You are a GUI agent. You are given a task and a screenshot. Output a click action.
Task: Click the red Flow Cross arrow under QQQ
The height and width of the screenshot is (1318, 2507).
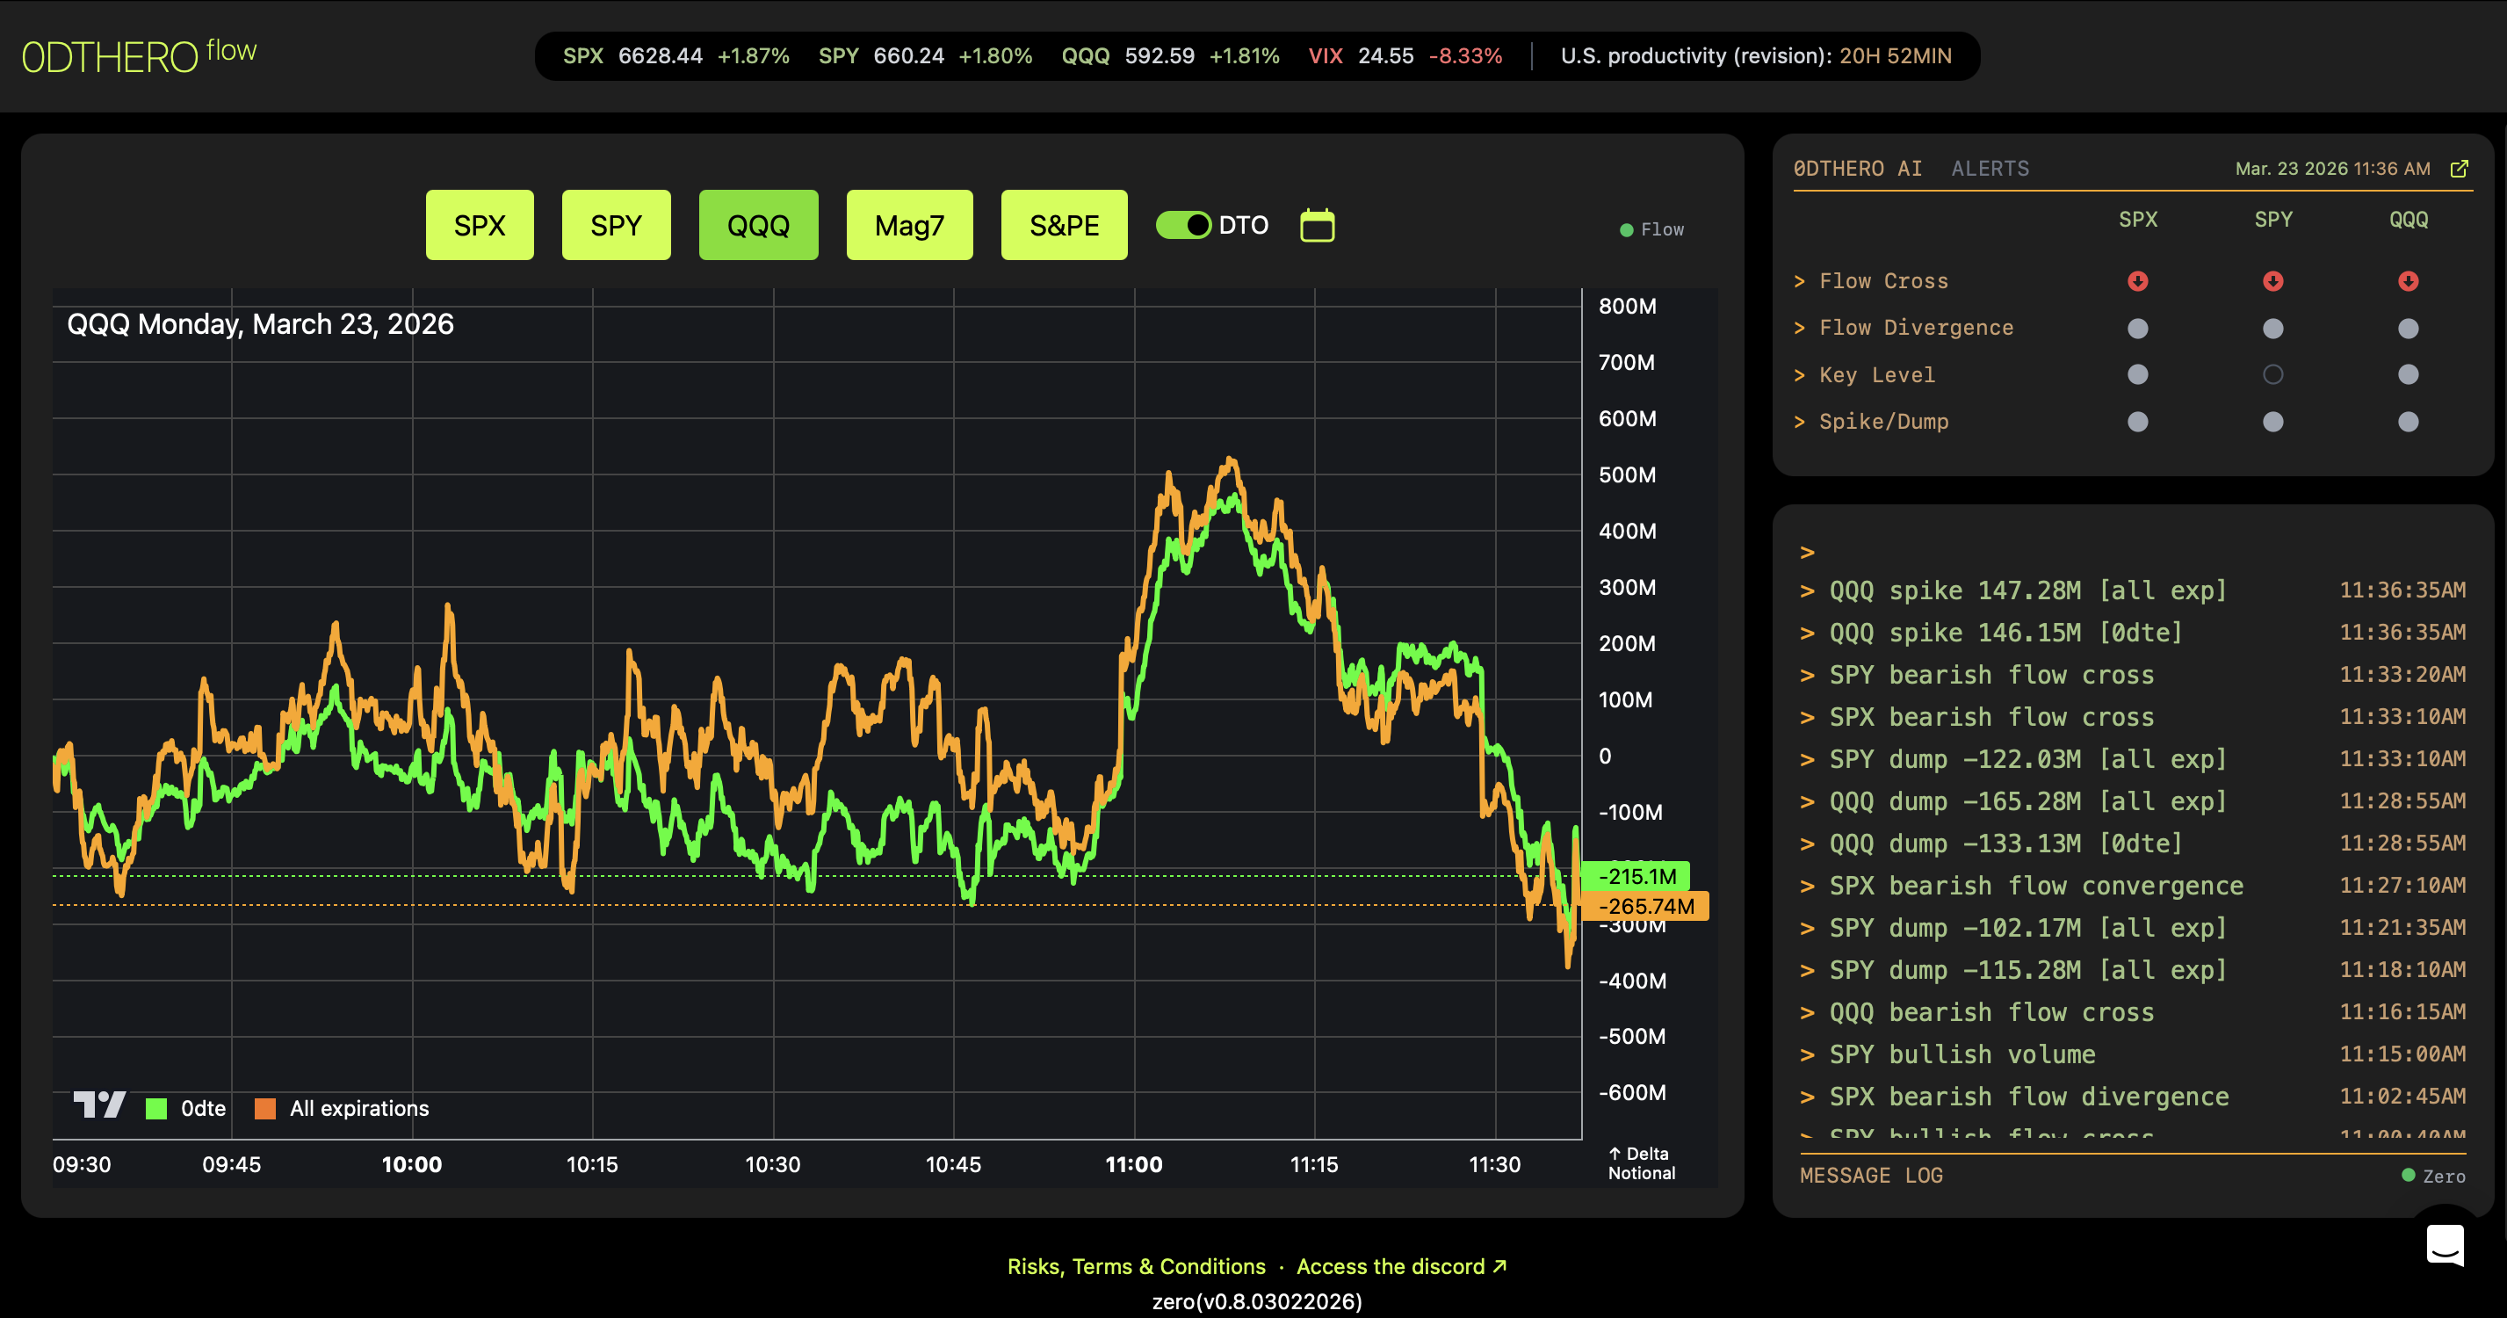[x=2409, y=280]
